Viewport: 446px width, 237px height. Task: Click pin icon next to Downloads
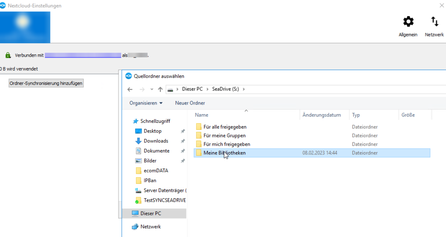coord(183,141)
